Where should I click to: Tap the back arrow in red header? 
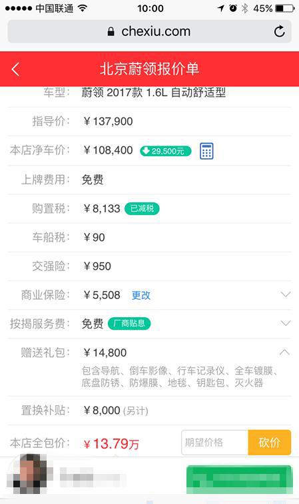pyautogui.click(x=15, y=69)
